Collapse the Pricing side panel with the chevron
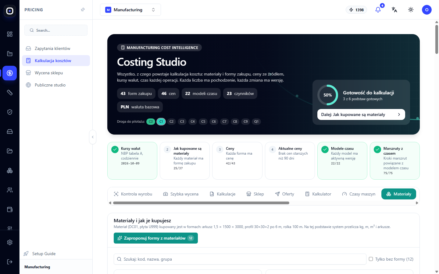Screen dimensions: 439x274 [93, 137]
